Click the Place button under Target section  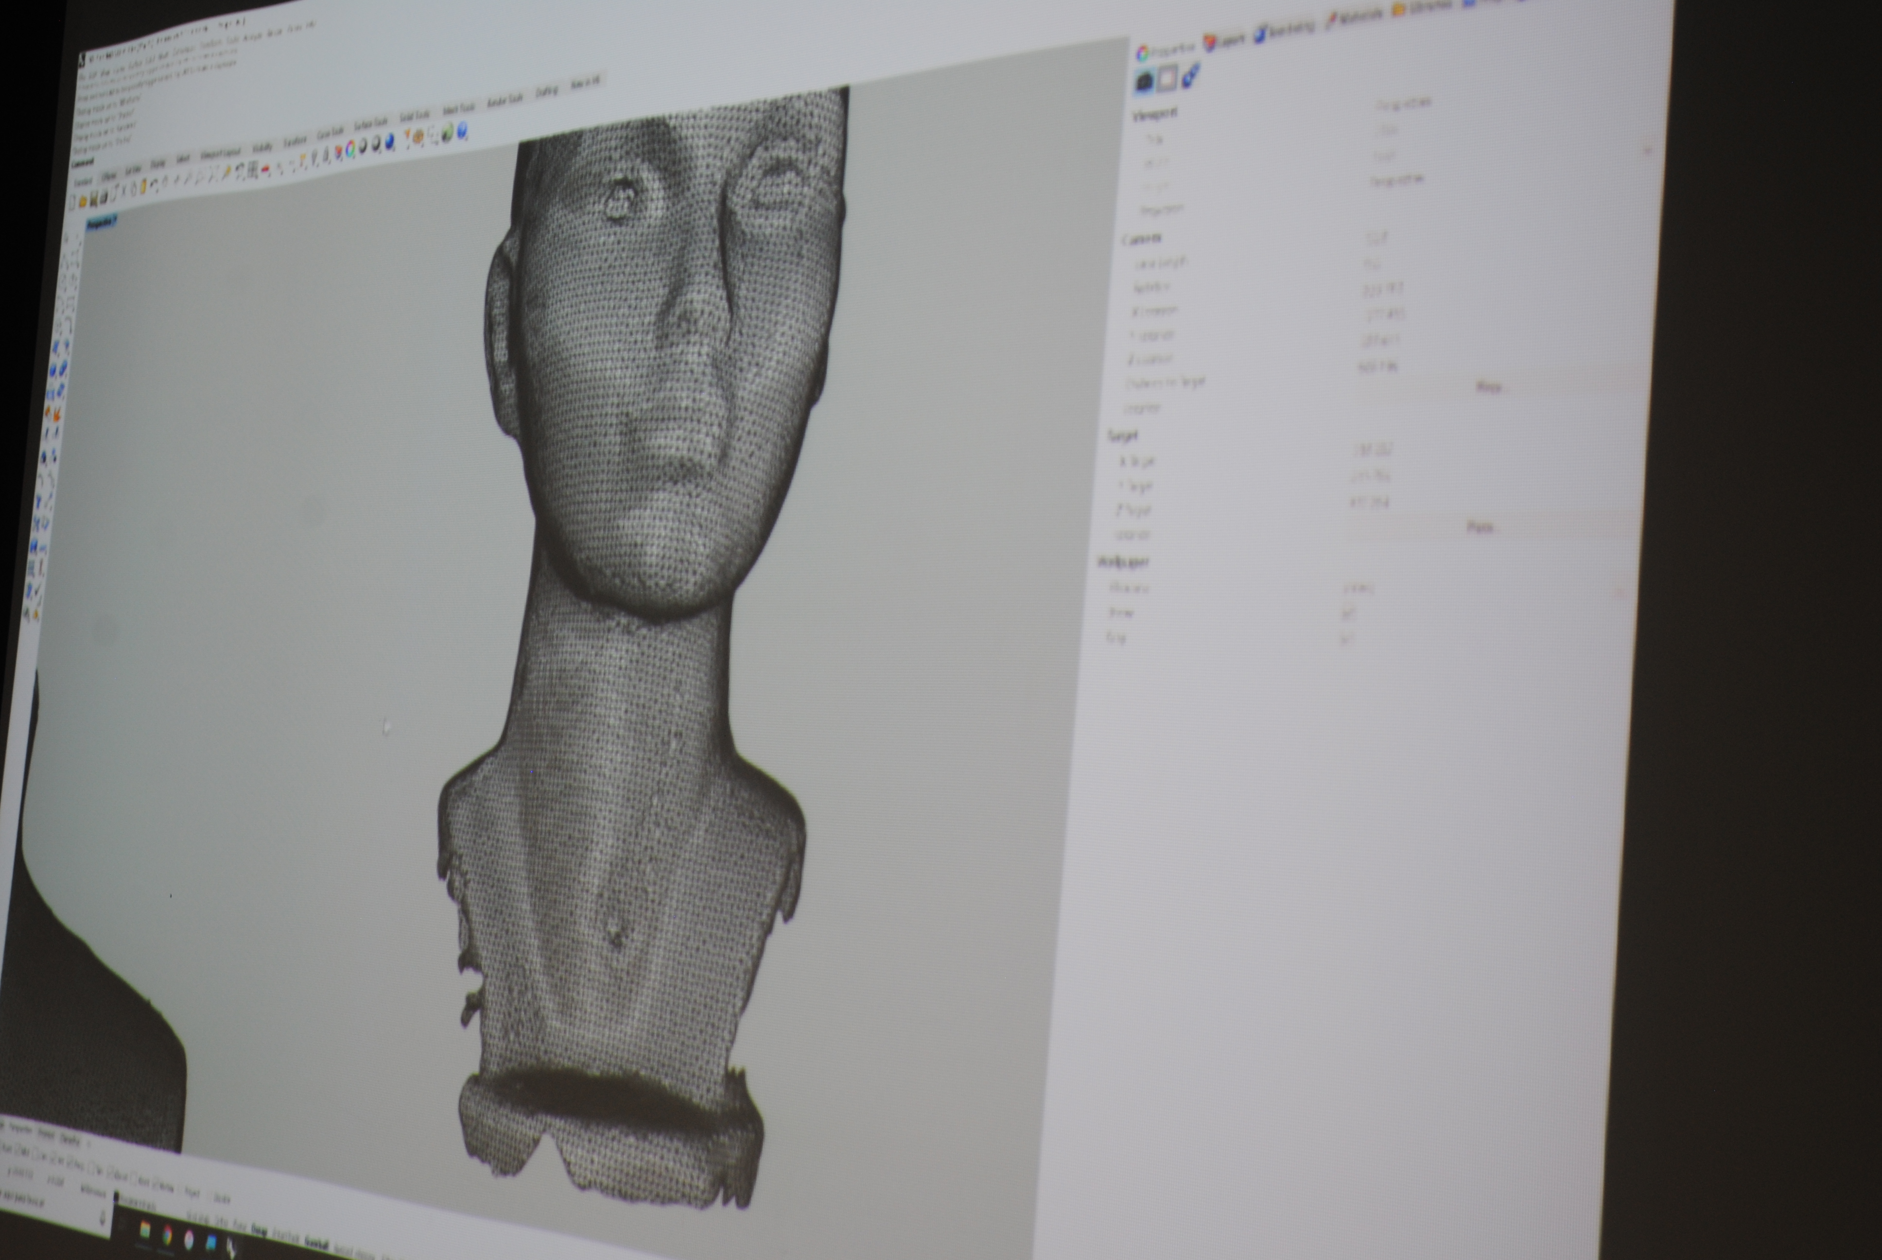coord(1480,528)
